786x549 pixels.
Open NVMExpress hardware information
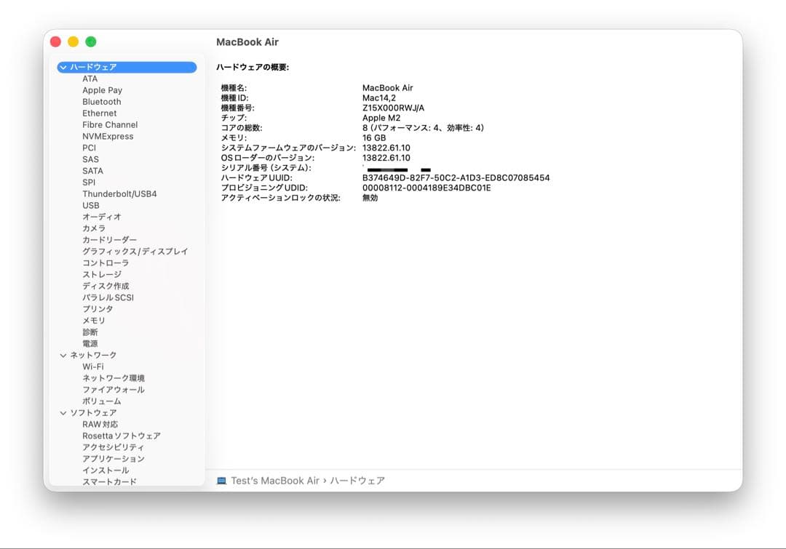tap(105, 136)
